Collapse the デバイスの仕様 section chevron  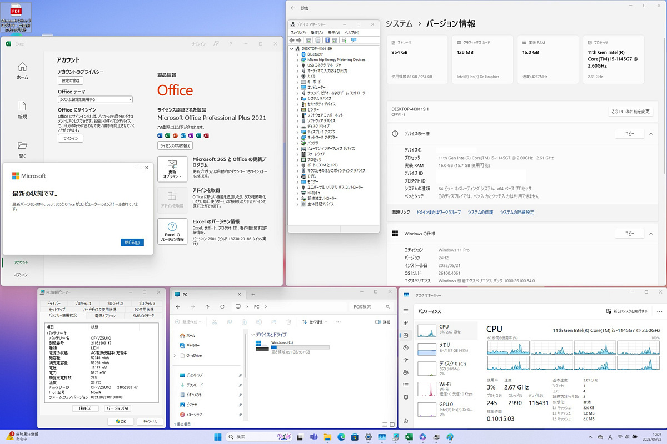point(651,134)
